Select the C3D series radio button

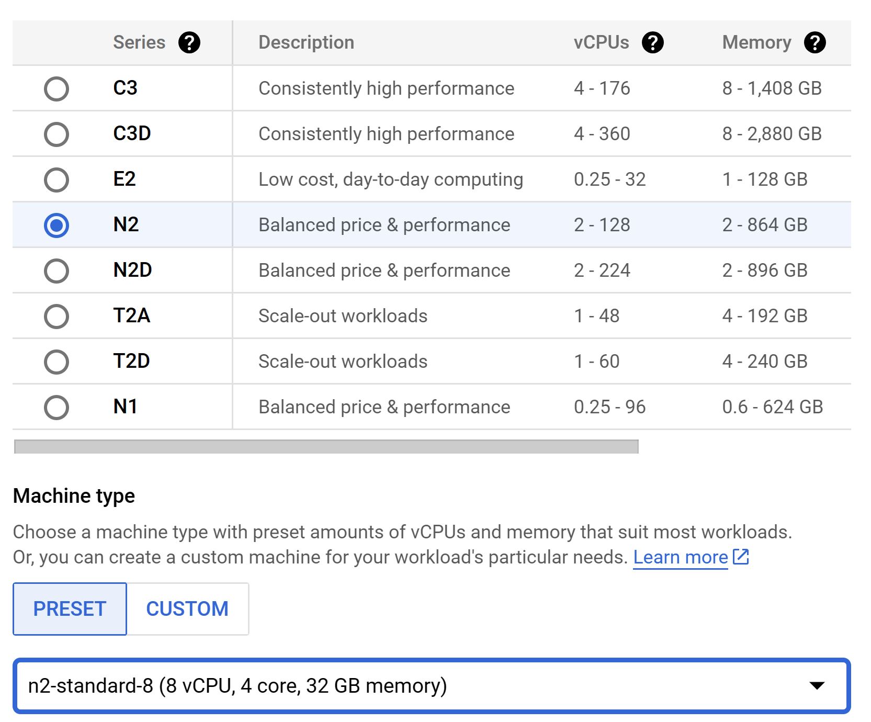coord(56,134)
